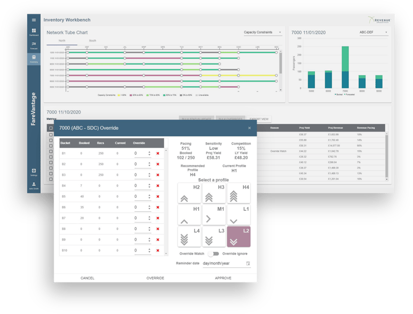413x314 pixels.
Task: Remove B1 override with red X
Action: click(x=158, y=153)
